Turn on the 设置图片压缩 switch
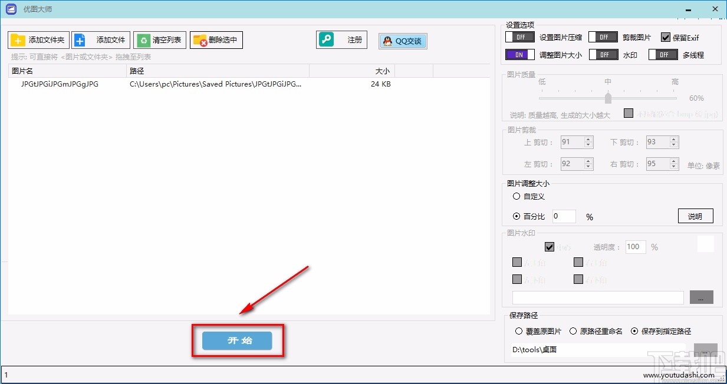This screenshot has width=727, height=384. [519, 37]
